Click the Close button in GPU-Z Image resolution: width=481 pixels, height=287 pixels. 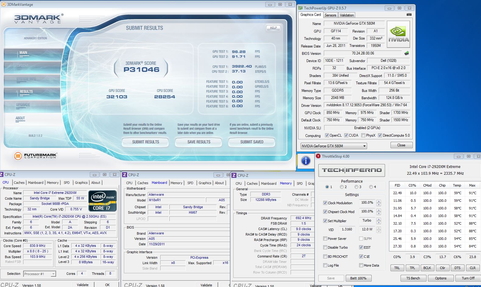401,145
